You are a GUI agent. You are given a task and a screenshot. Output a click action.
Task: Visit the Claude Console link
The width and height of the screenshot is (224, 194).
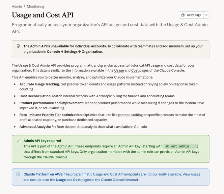point(55,157)
